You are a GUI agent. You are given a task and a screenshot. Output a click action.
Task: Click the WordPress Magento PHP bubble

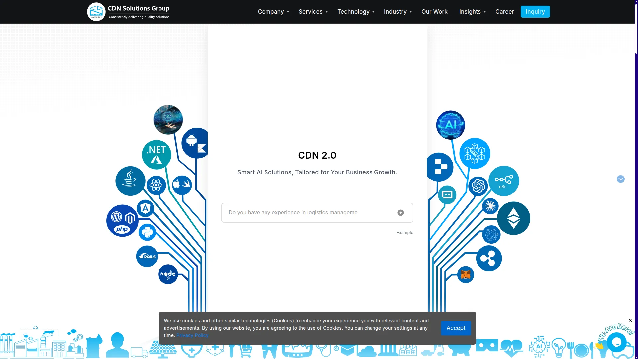(122, 221)
